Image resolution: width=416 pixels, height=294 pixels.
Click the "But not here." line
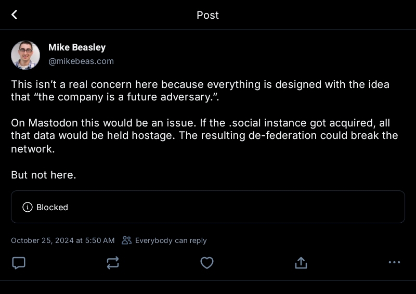point(44,175)
